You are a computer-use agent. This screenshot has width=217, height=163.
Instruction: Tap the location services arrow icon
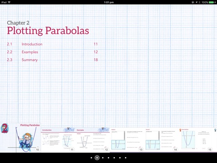tap(197, 2)
